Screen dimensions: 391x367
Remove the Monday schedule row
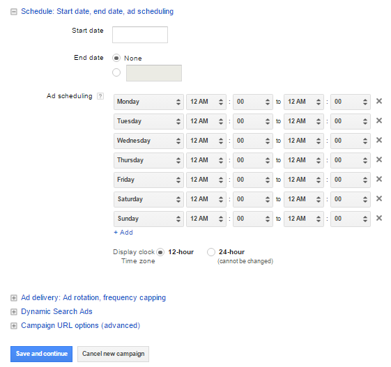378,101
